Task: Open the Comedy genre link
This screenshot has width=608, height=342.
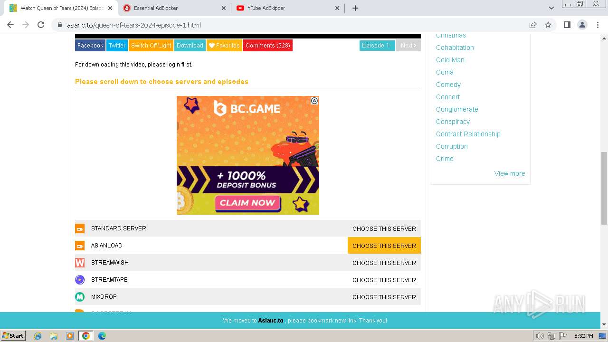Action: 448,85
